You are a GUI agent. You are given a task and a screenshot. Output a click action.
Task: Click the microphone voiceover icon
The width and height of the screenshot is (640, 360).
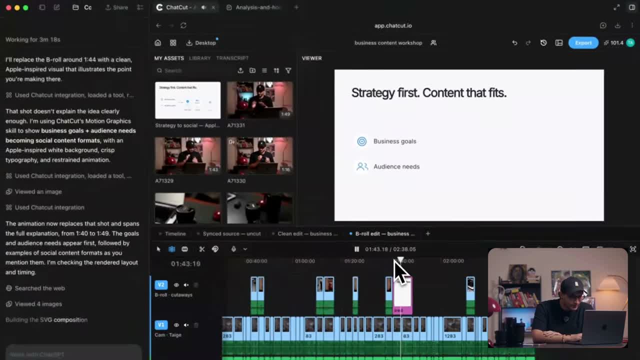[233, 249]
